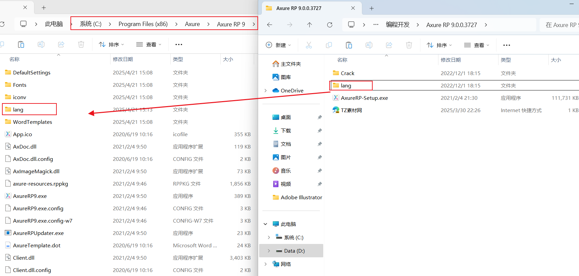Expand Data (D:) drive node
Viewport: 579px width, 276px height.
point(269,251)
